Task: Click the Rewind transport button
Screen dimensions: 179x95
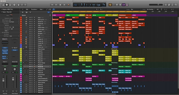Action: coord(52,5)
